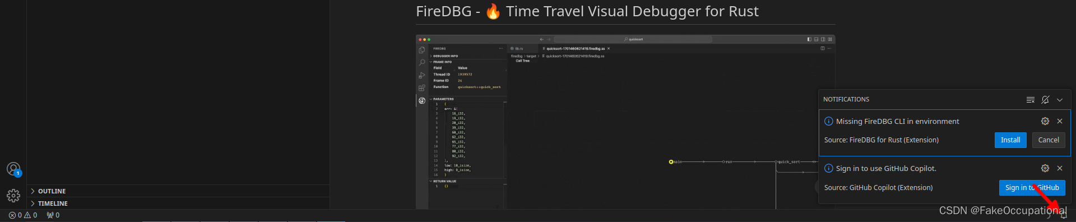Dismiss the Missing FireDBG CLI notification

coord(1060,121)
